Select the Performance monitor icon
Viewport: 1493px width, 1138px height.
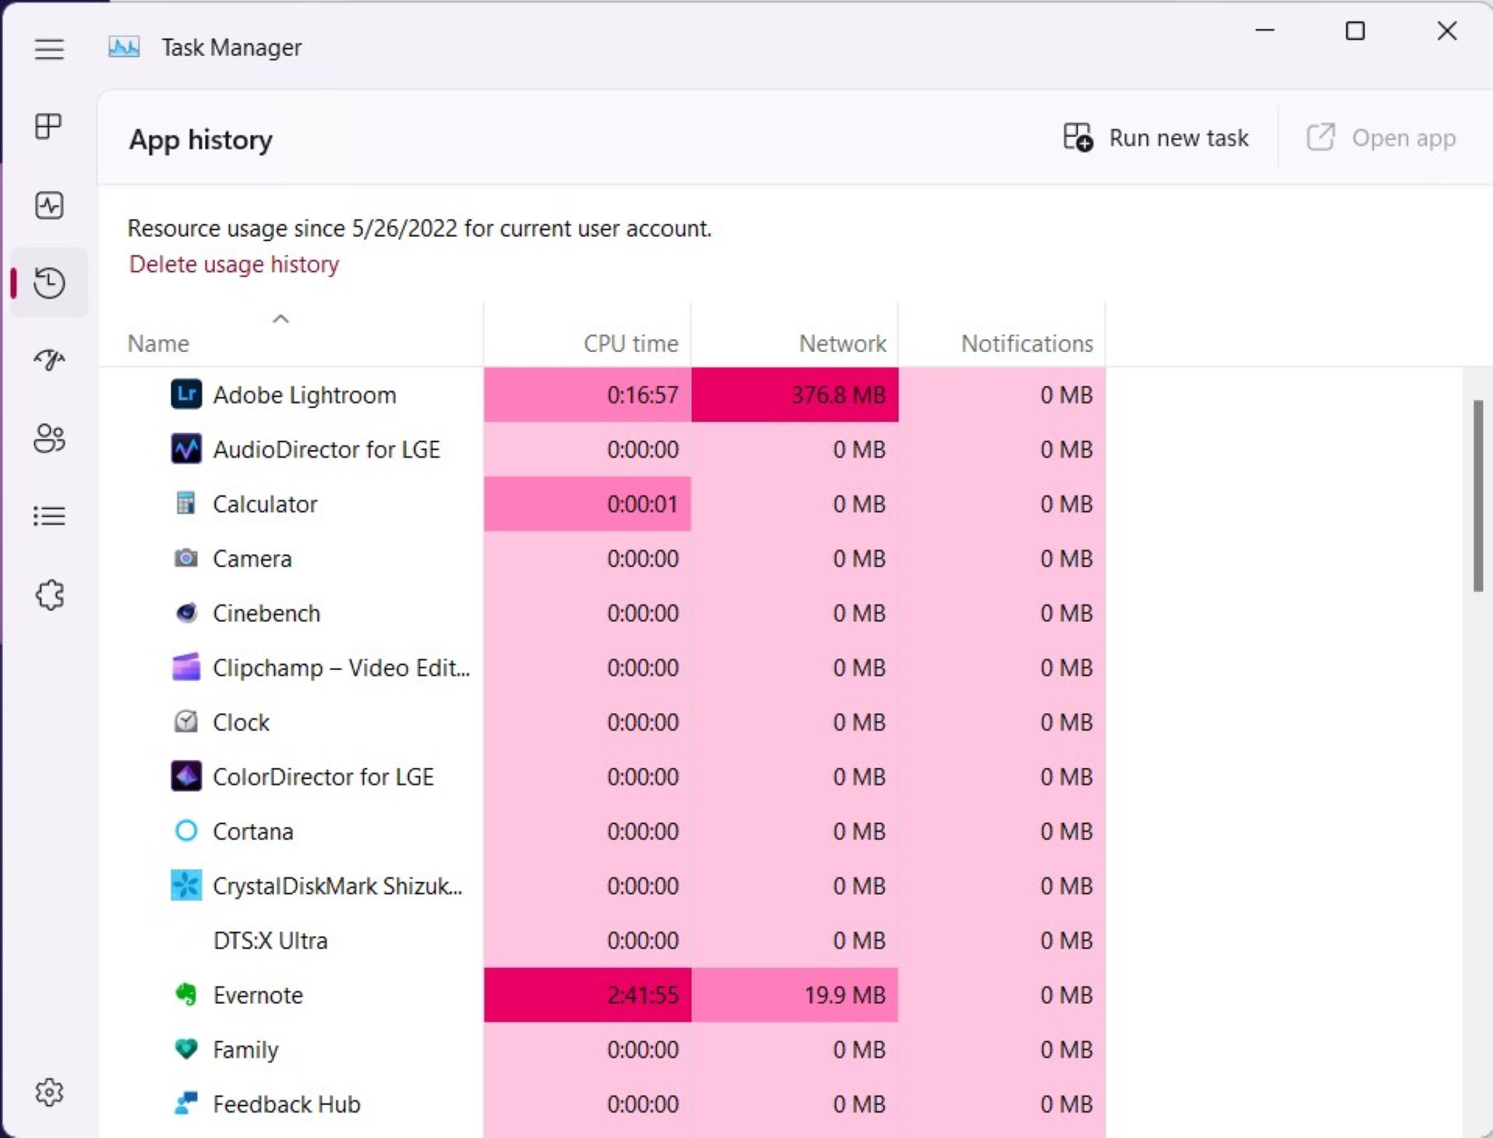coord(48,206)
